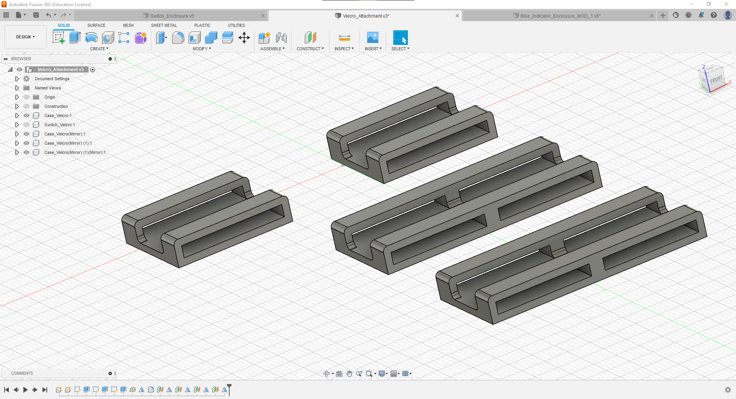Open the CONSTRUCT menu
Viewport: 736px width, 399px height.
pos(310,49)
